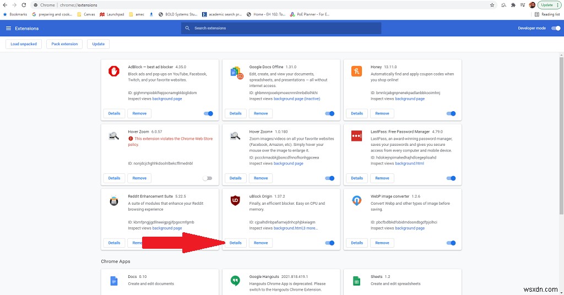
Task: Click the Docs app blue document icon
Action: click(x=114, y=281)
